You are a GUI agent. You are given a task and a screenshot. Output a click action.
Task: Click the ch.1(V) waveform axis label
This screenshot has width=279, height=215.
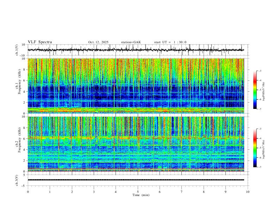17,50
